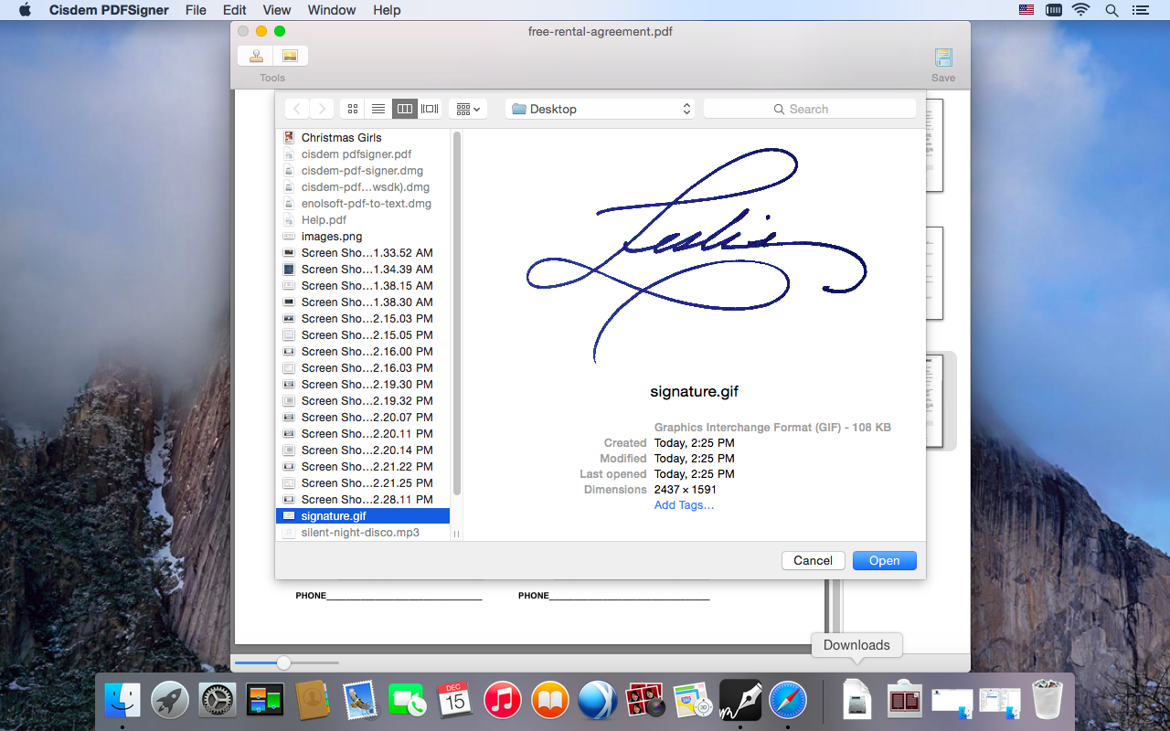This screenshot has height=731, width=1170.
Task: Expand the item arrangement dropdown
Action: click(x=468, y=109)
